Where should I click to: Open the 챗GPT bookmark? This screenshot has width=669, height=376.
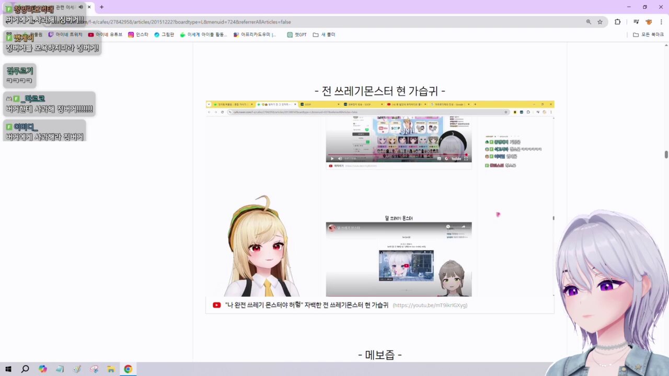coord(297,34)
